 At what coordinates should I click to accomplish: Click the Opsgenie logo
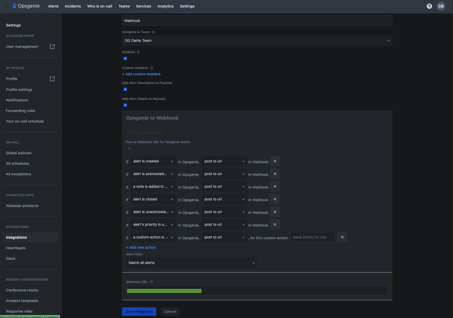coord(26,6)
